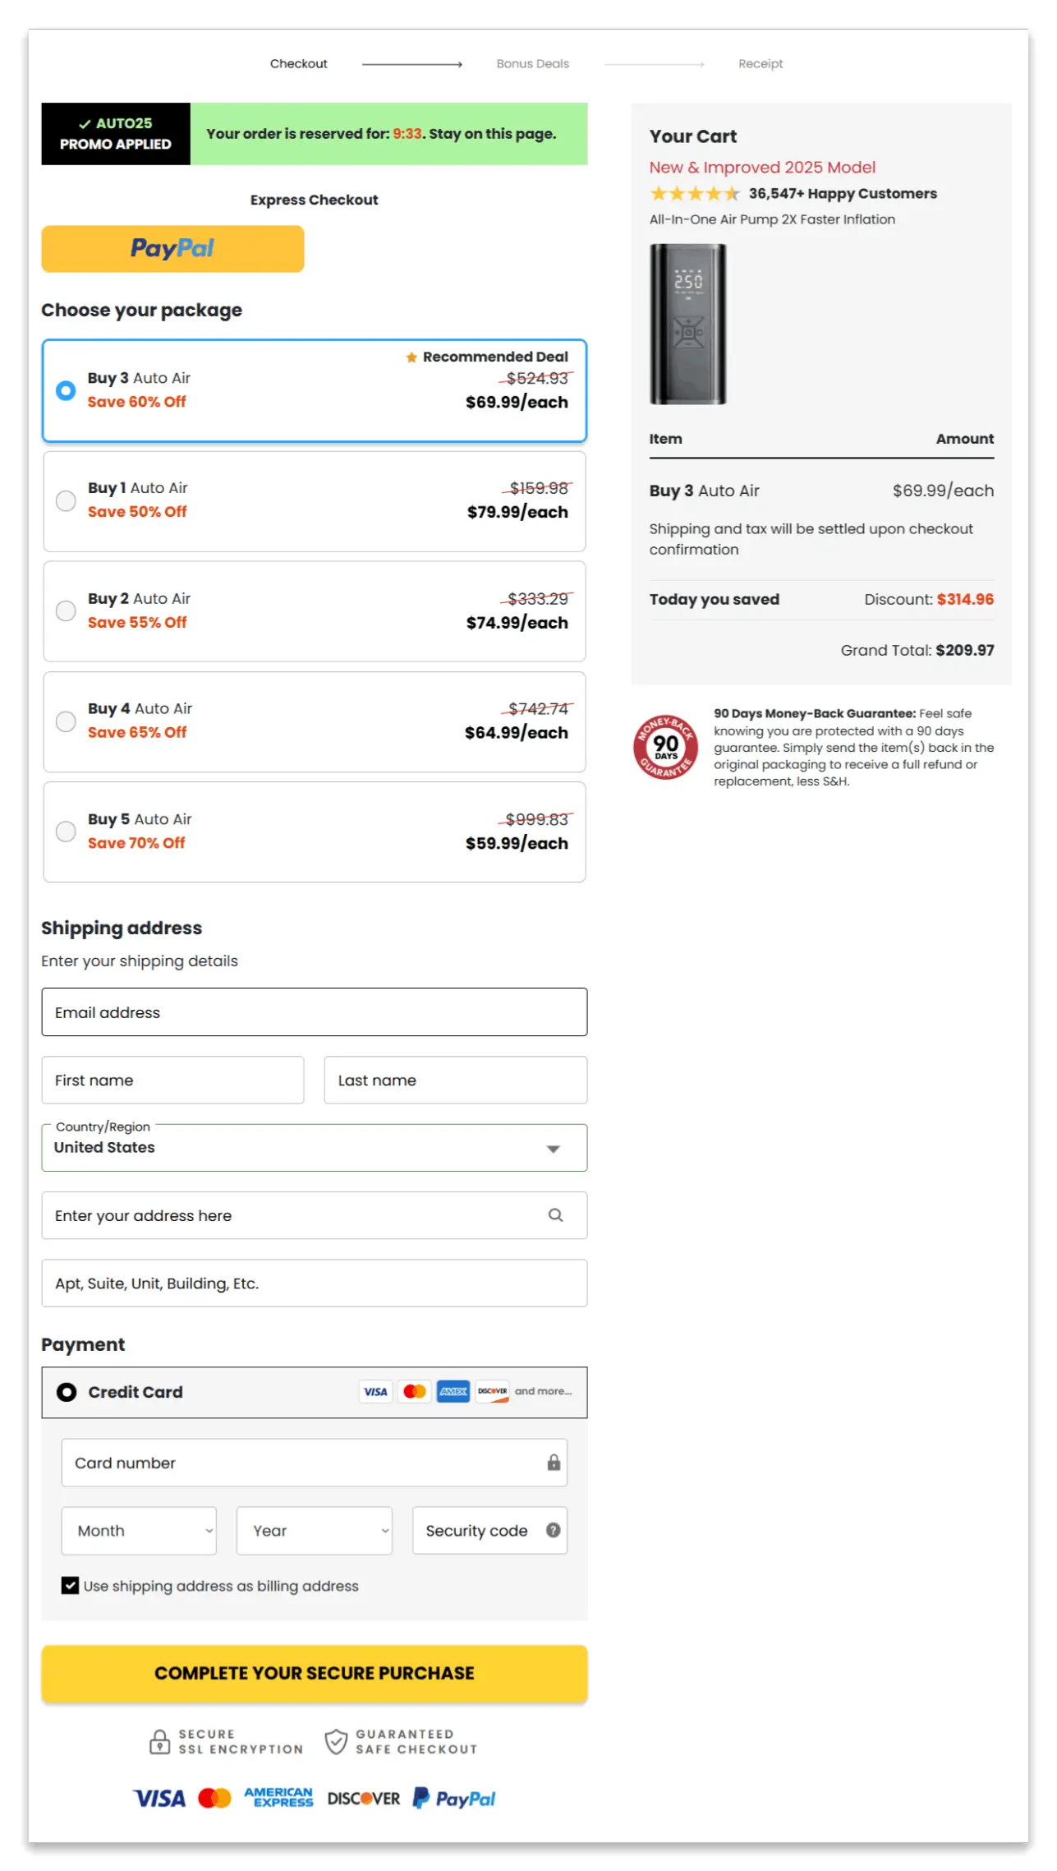1057x1871 pixels.
Task: Click the five-star rating in Your Cart
Action: (x=695, y=193)
